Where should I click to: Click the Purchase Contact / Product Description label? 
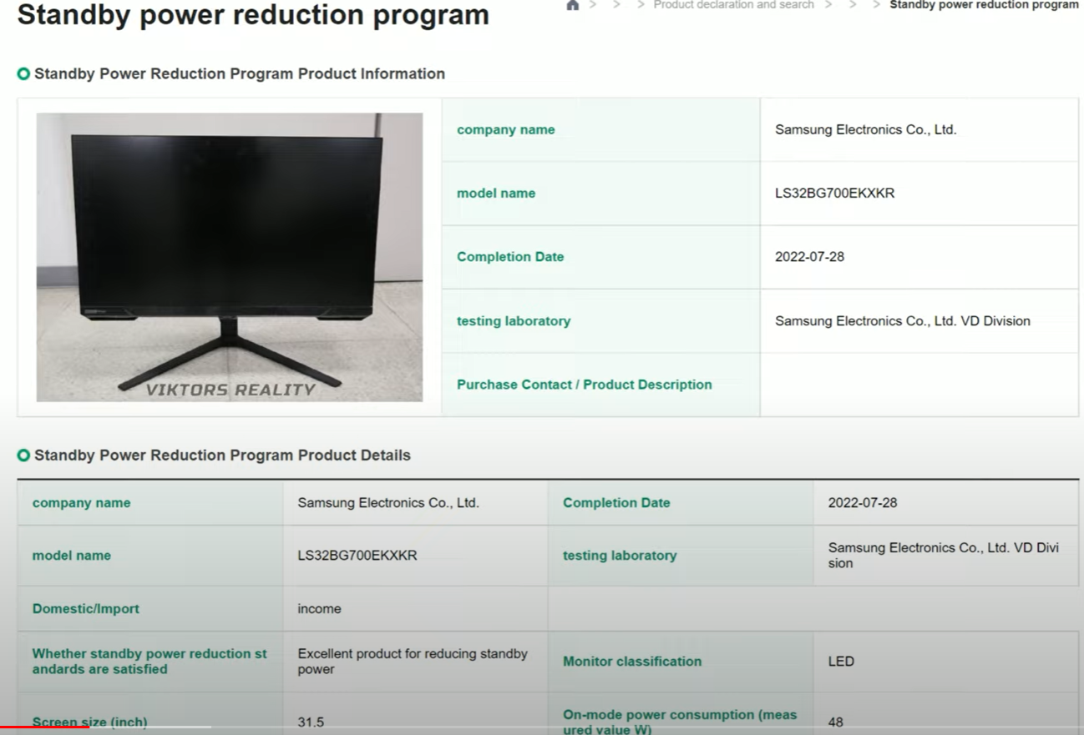(584, 385)
